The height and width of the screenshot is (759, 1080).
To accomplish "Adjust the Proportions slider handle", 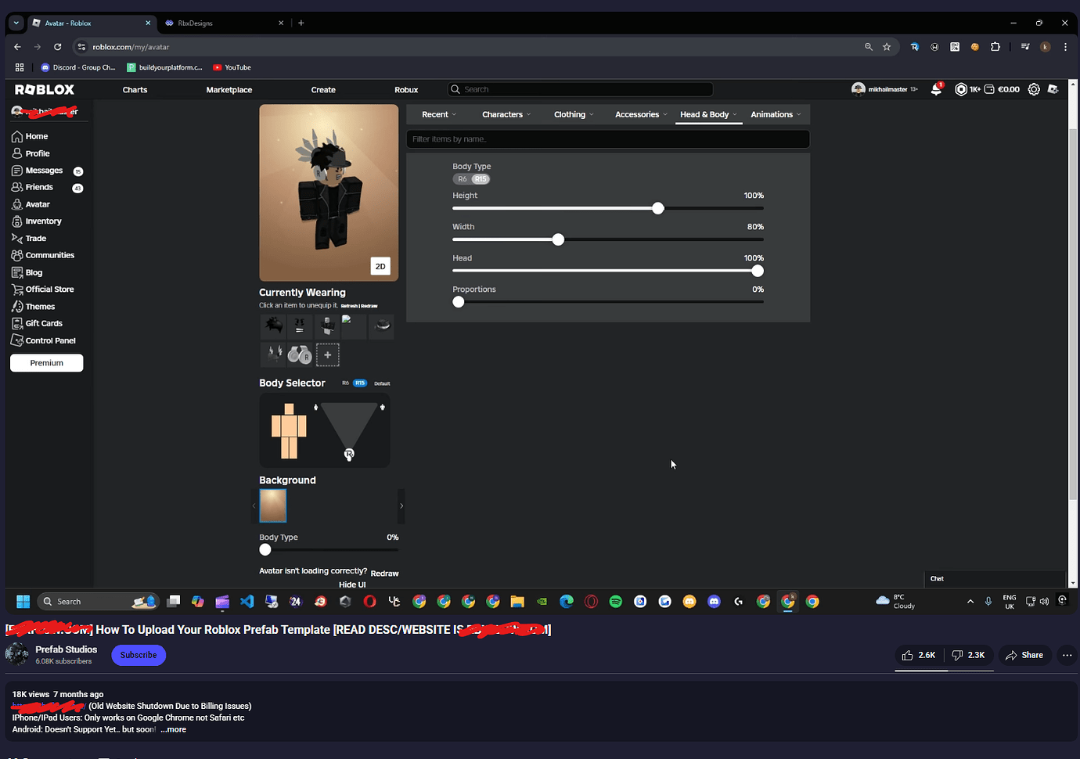I will pyautogui.click(x=459, y=302).
